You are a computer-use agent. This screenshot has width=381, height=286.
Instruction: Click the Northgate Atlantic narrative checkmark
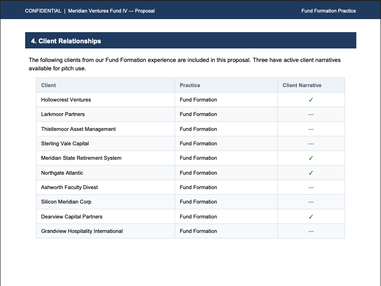pos(311,173)
